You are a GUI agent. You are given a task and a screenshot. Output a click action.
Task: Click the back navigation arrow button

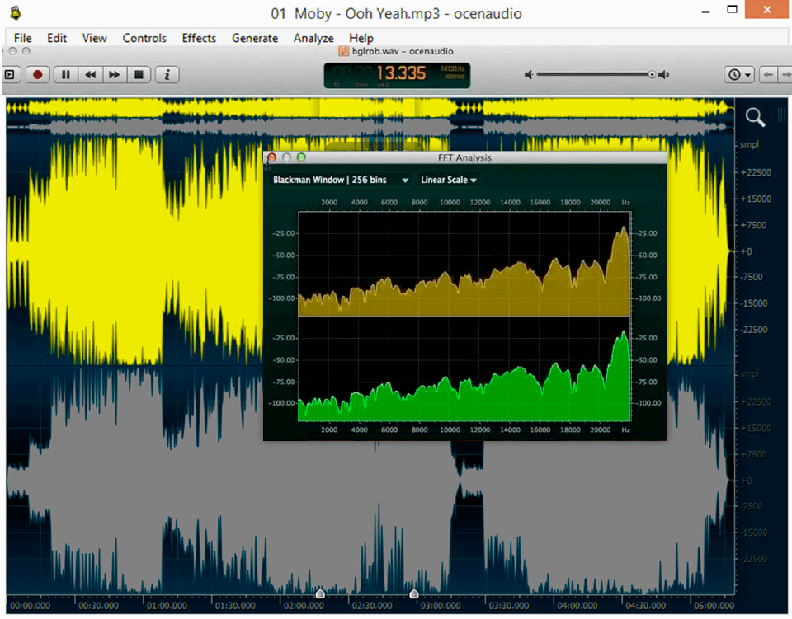click(x=767, y=74)
